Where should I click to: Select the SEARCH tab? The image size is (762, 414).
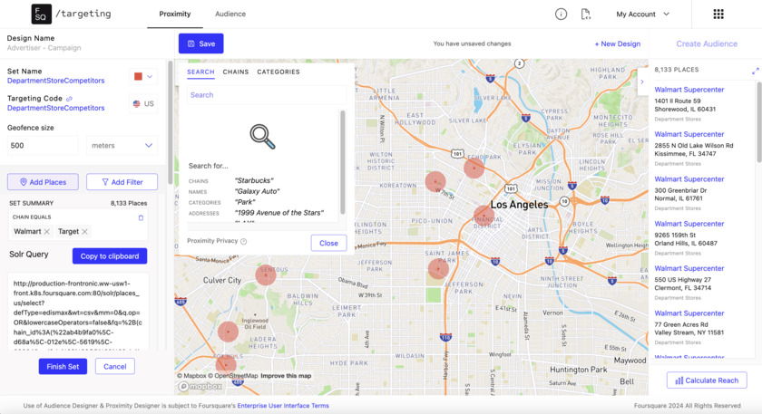(x=200, y=72)
